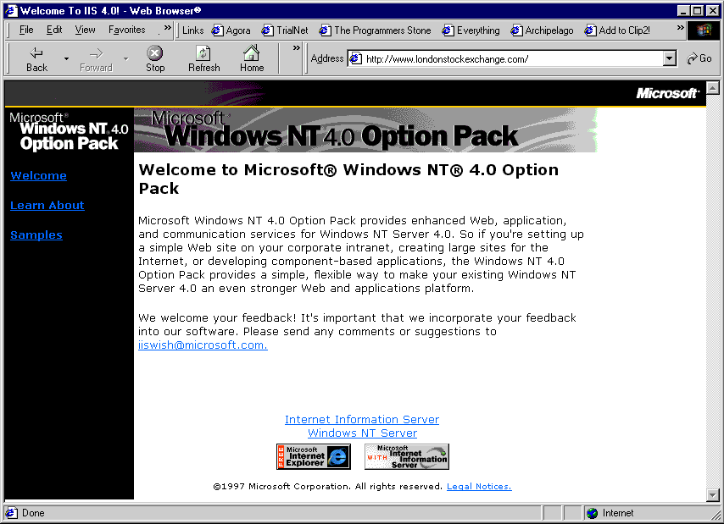Open the TrialNet link shortcut

pos(285,30)
